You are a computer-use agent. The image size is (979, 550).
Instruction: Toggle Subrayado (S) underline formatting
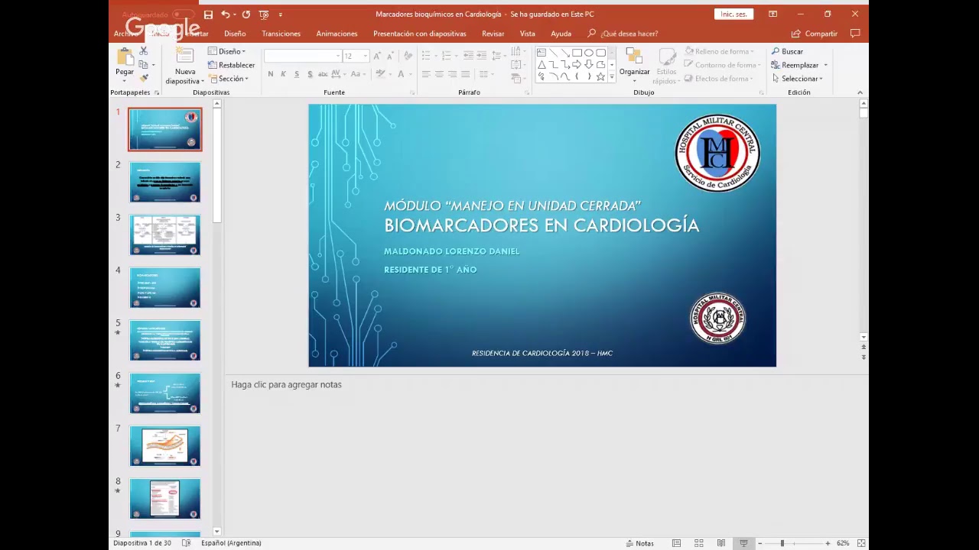[x=297, y=74]
